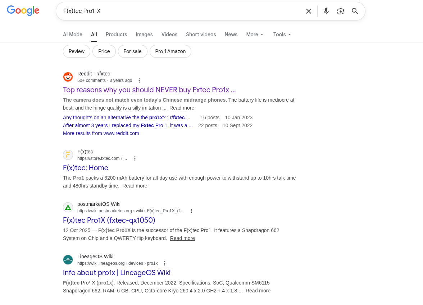Start voice search with the microphone icon
Image resolution: width=423 pixels, height=305 pixels.
click(326, 11)
